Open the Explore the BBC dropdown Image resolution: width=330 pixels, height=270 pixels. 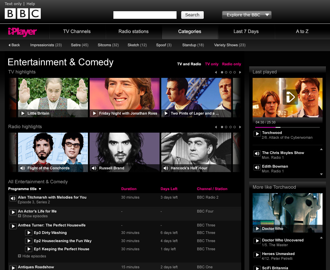246,15
